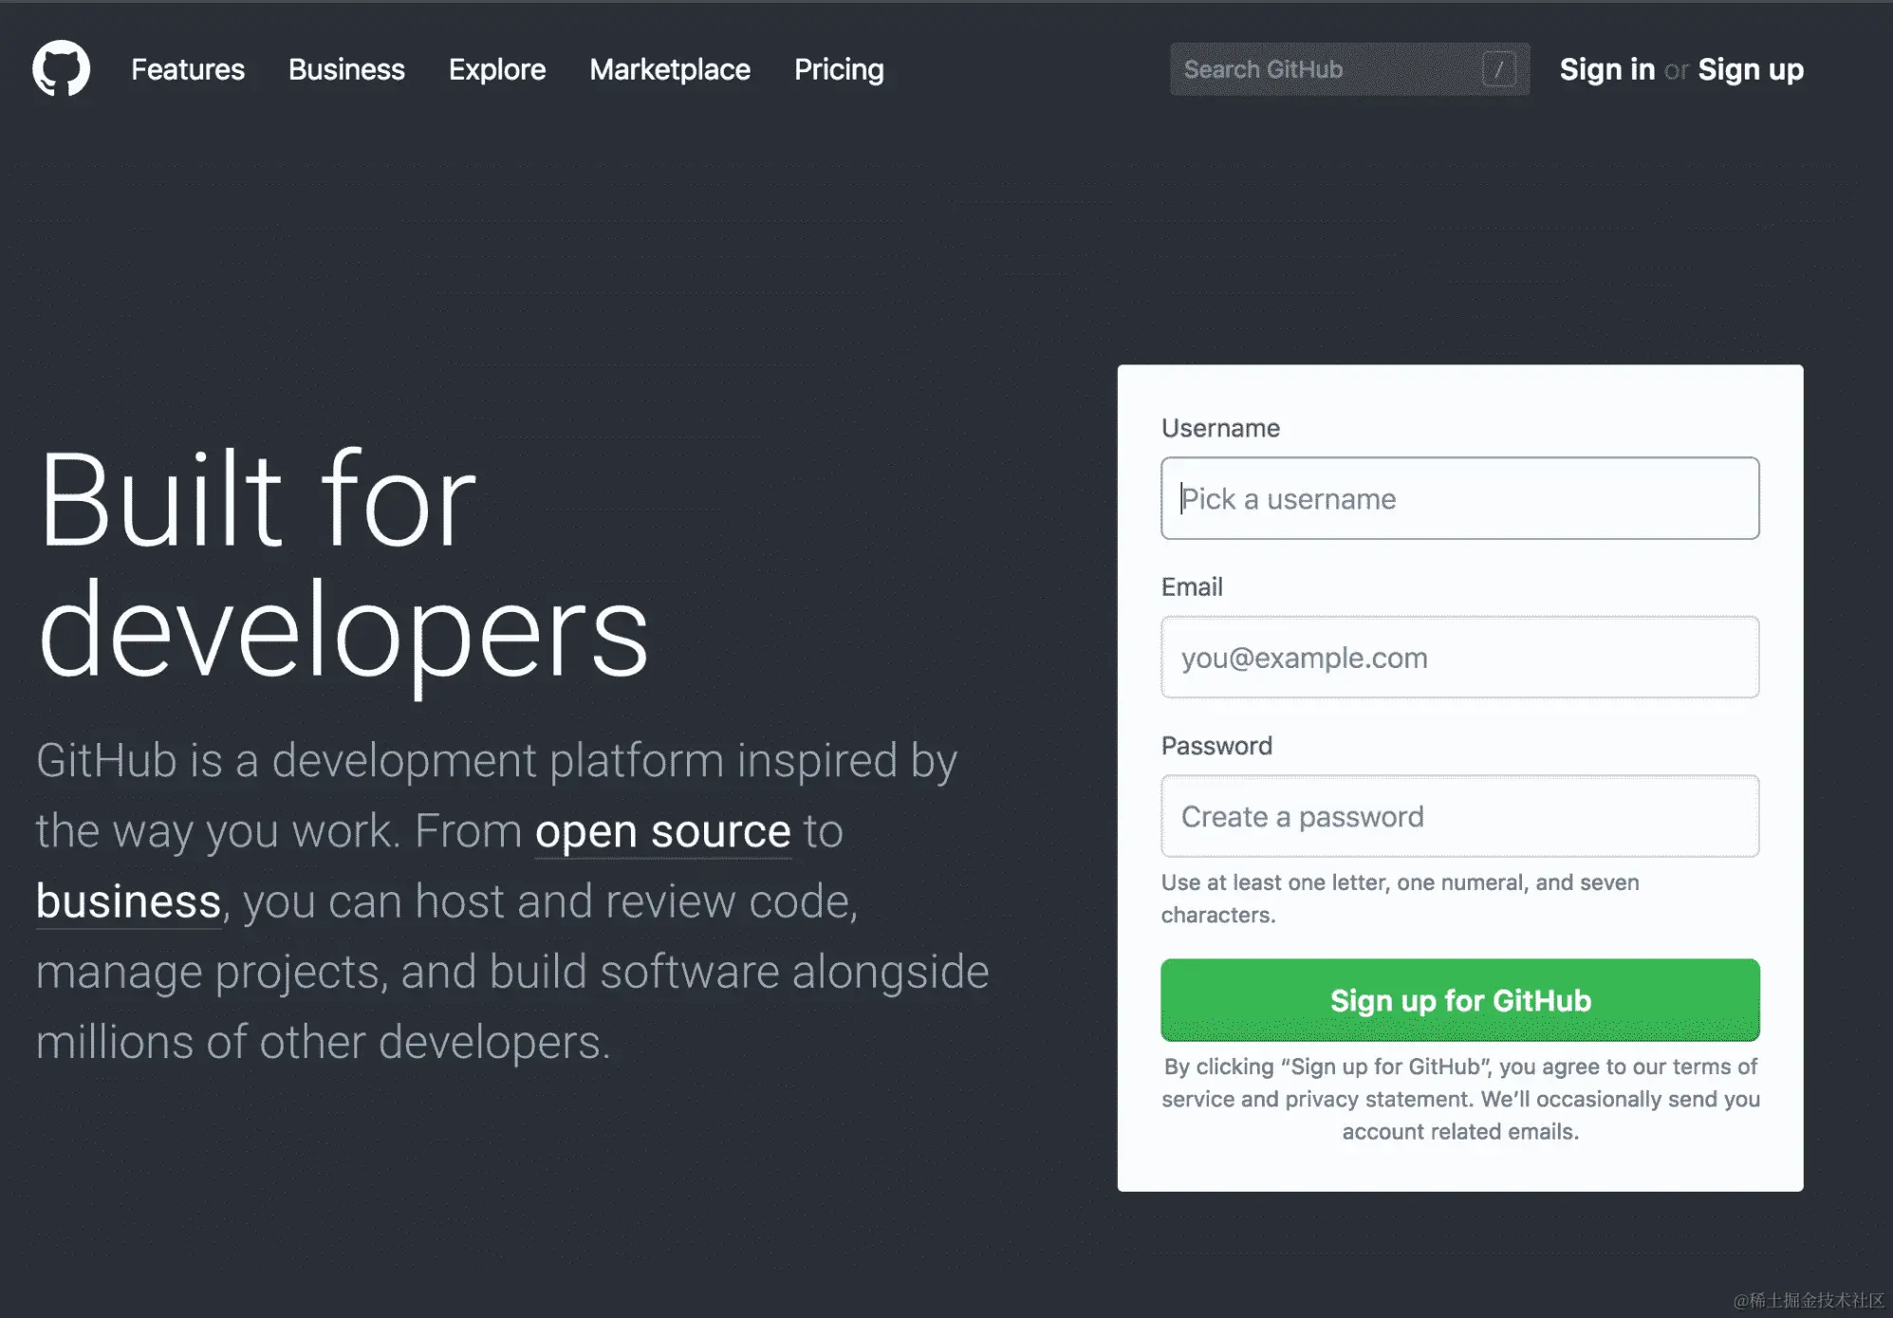Viewport: 1893px width, 1318px height.
Task: Open the Features menu item
Action: point(188,69)
